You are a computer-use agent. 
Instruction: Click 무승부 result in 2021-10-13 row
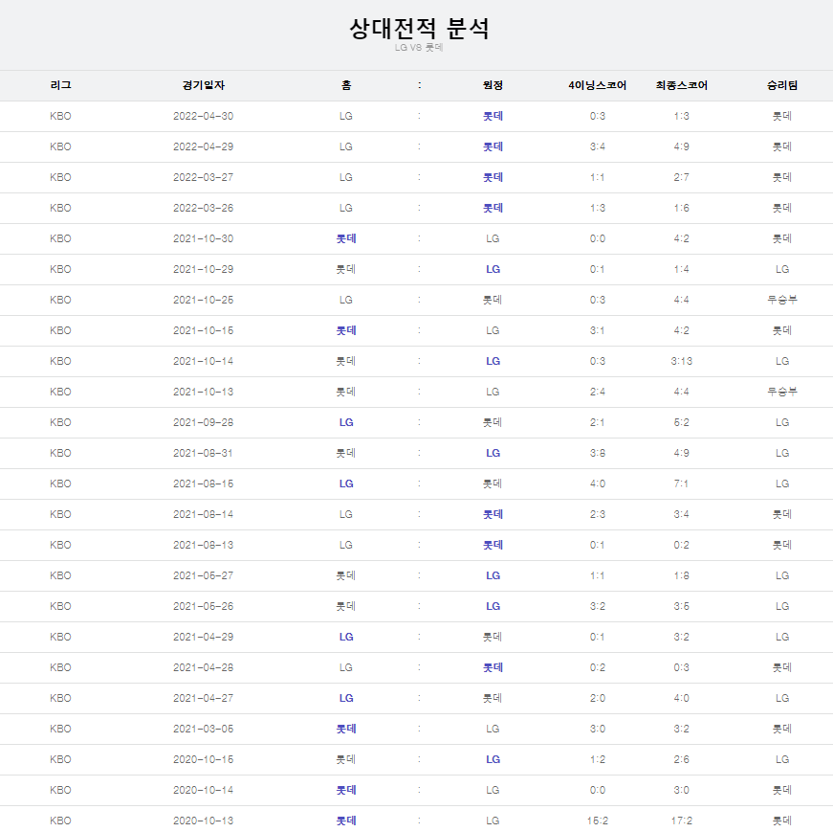pyautogui.click(x=782, y=392)
